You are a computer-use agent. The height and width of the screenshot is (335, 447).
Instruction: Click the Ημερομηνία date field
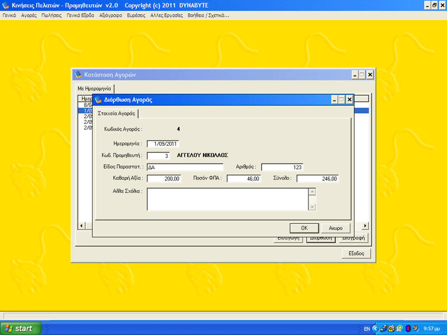click(163, 144)
